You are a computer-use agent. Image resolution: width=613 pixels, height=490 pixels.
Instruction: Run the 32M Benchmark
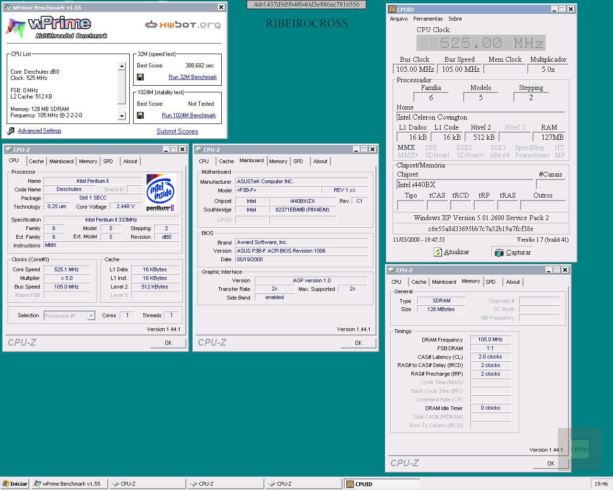click(193, 77)
